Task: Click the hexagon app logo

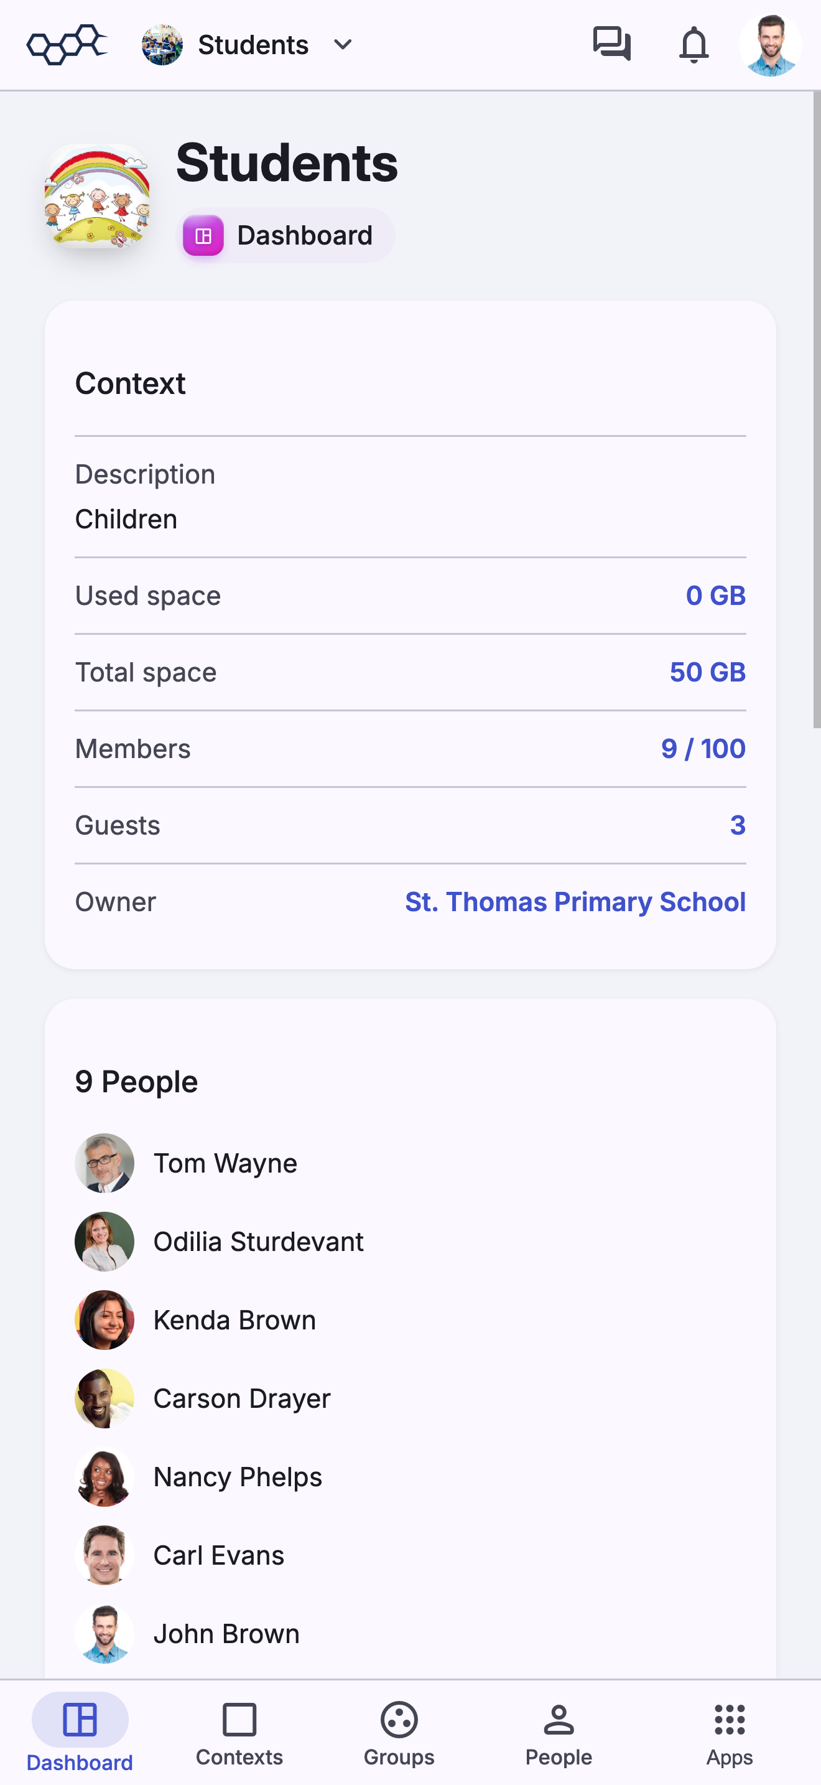Action: 67,45
